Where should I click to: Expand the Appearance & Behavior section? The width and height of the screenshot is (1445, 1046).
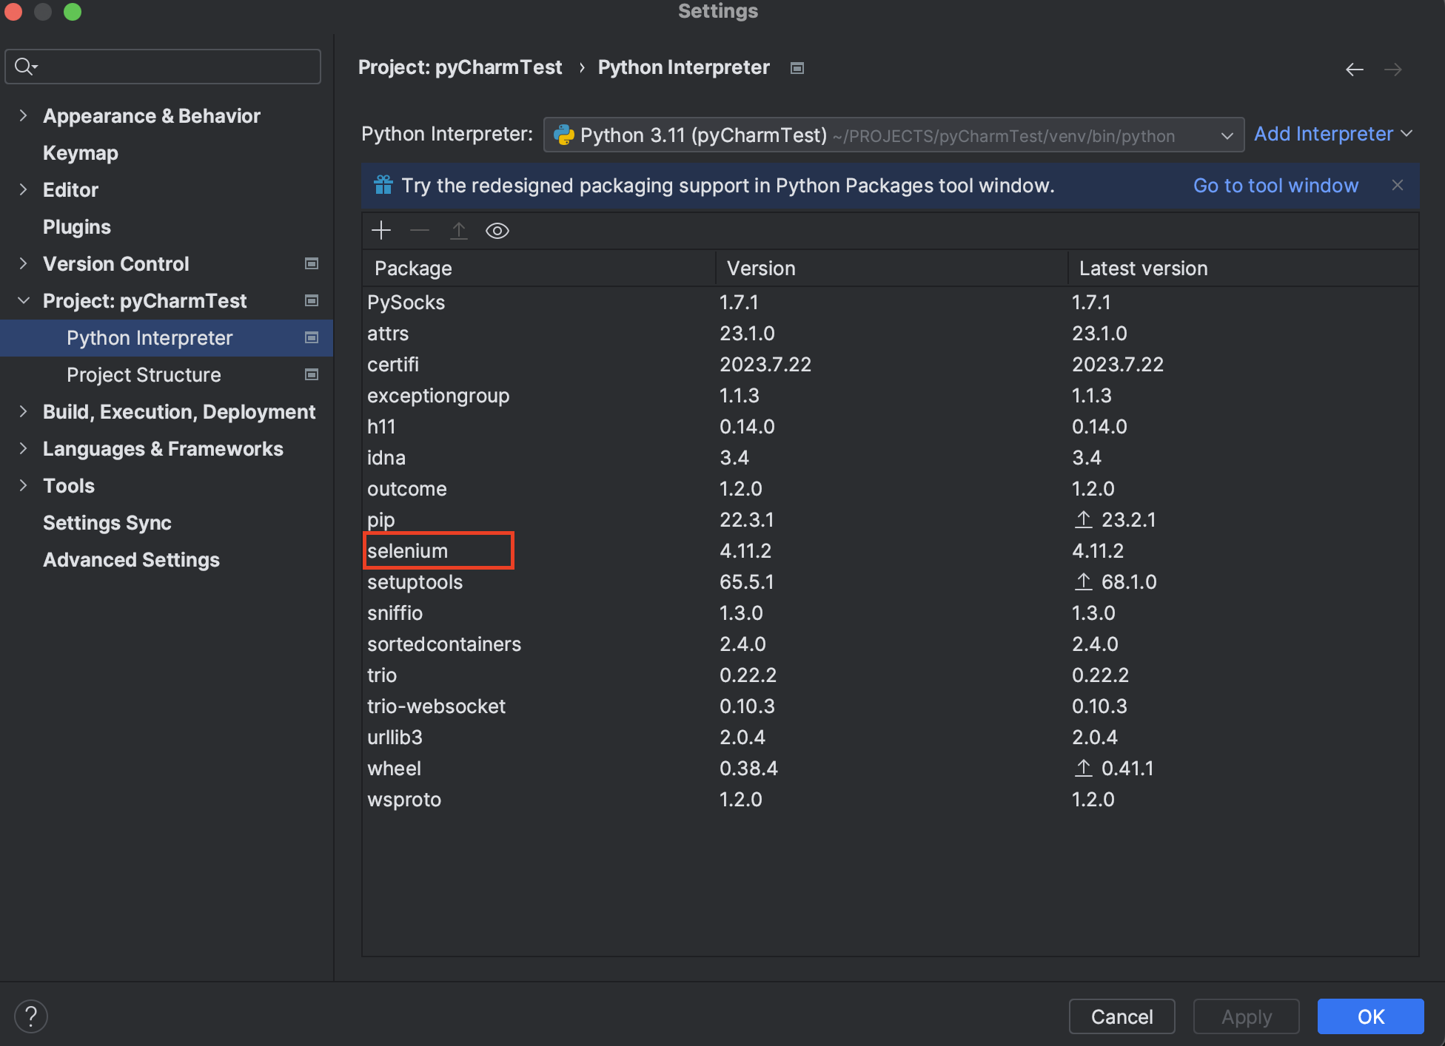[23, 116]
